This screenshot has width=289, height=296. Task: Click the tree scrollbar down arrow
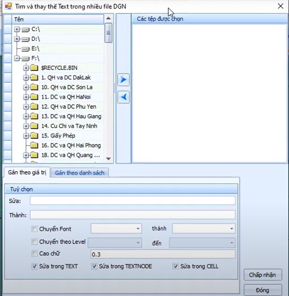pos(108,159)
